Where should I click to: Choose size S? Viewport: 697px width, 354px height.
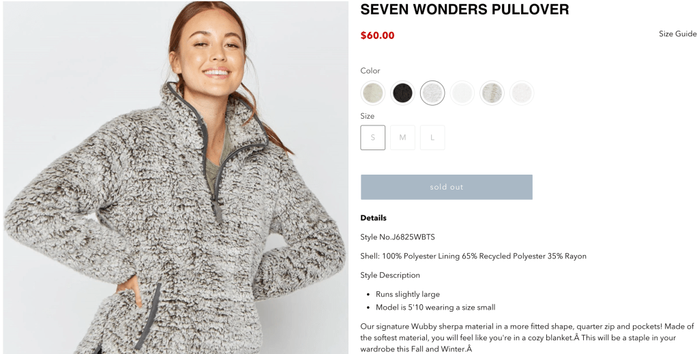(x=373, y=137)
